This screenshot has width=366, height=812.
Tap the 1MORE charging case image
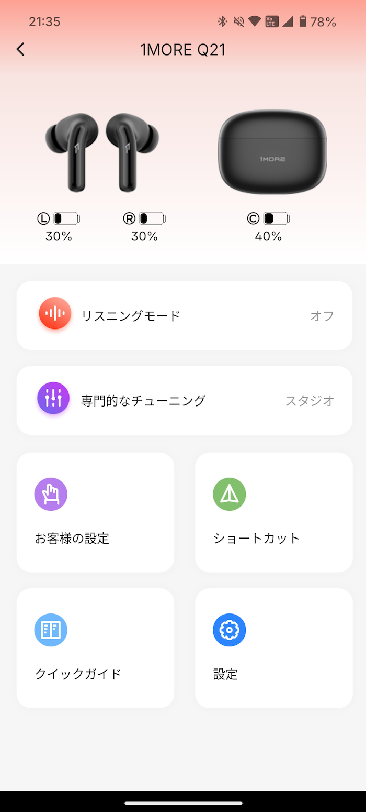pyautogui.click(x=272, y=152)
